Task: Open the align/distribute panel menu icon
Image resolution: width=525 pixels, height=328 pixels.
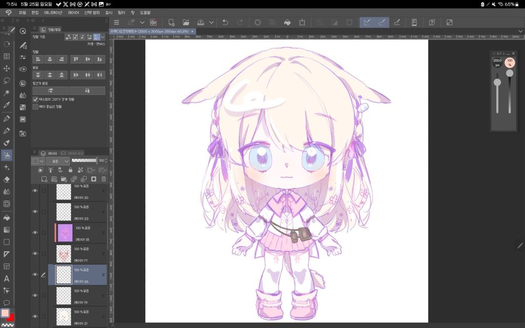Action: (x=34, y=29)
